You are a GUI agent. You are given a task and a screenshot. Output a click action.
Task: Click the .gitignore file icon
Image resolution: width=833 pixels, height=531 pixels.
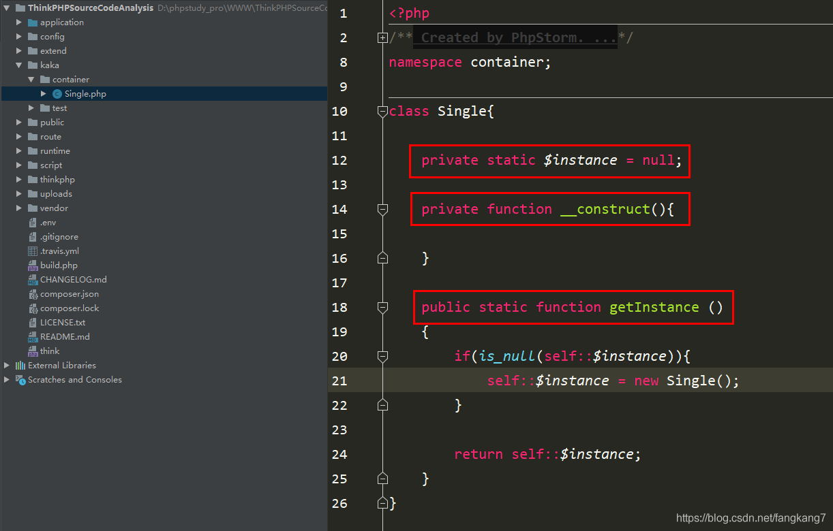click(33, 237)
